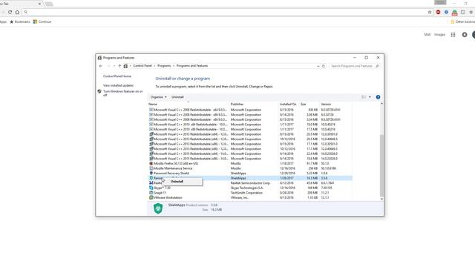Bookmark this page with the star icon

tap(430, 12)
